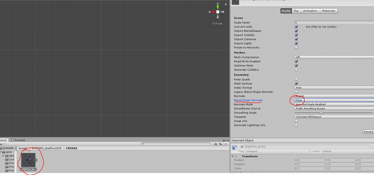374x175 pixels.
Task: Click the Rotation Y value field
Action: (341, 164)
